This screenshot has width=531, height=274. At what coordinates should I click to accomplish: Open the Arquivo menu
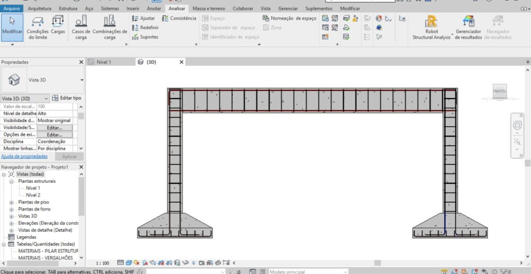[11, 8]
